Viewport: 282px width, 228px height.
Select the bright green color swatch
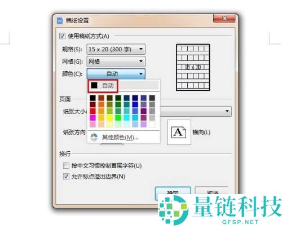coord(118,117)
